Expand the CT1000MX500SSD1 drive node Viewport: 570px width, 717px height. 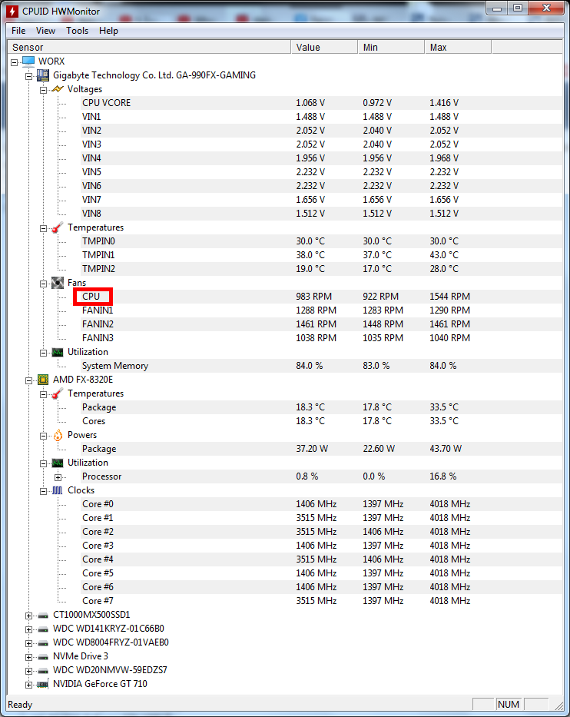[28, 616]
